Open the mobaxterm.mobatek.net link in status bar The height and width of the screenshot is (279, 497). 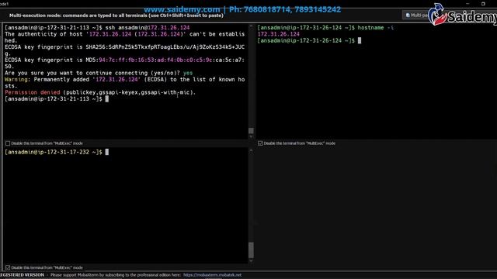click(x=212, y=275)
